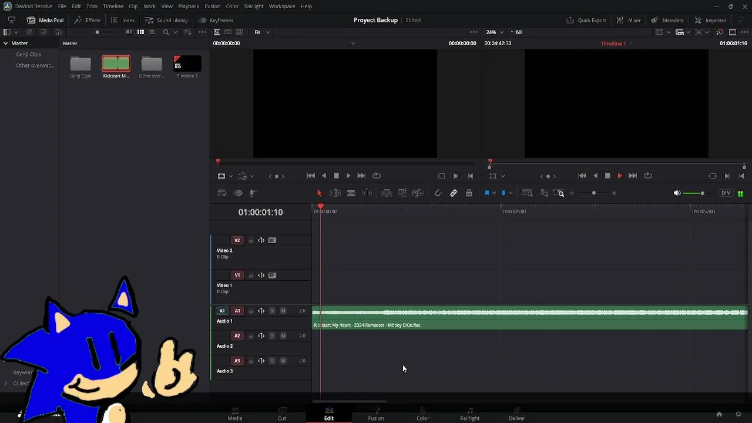
Task: Activate the Trim Edit Mode tool
Action: tap(335, 193)
